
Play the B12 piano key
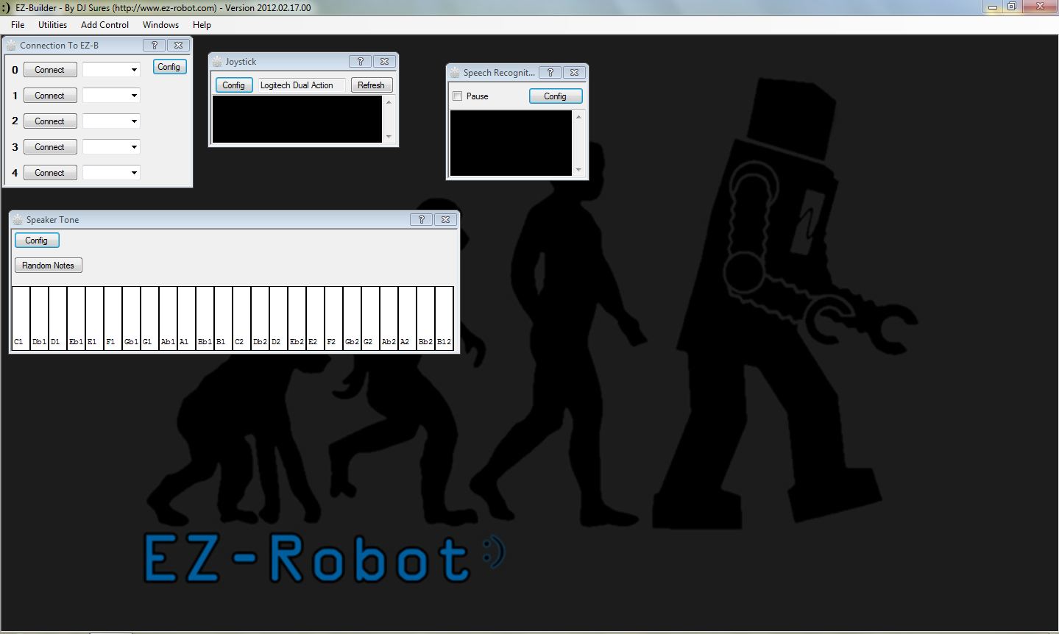(x=444, y=318)
